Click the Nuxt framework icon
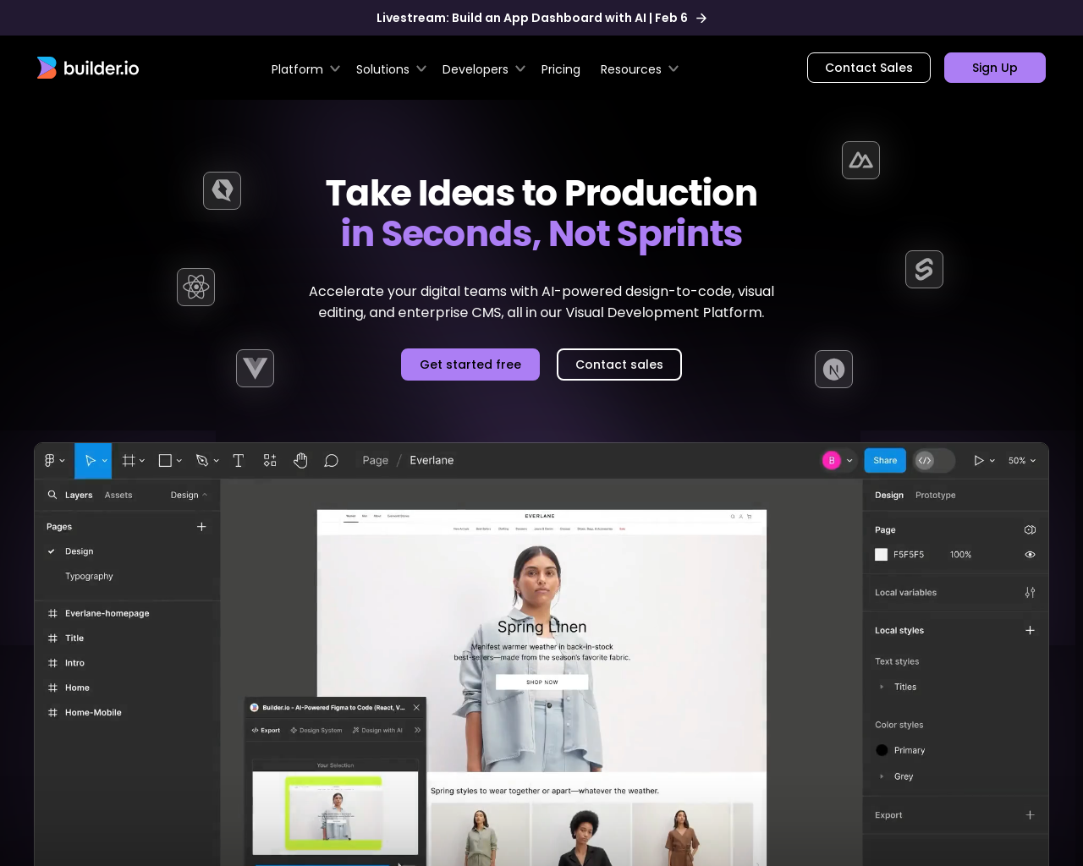Viewport: 1083px width, 866px height. 860,160
